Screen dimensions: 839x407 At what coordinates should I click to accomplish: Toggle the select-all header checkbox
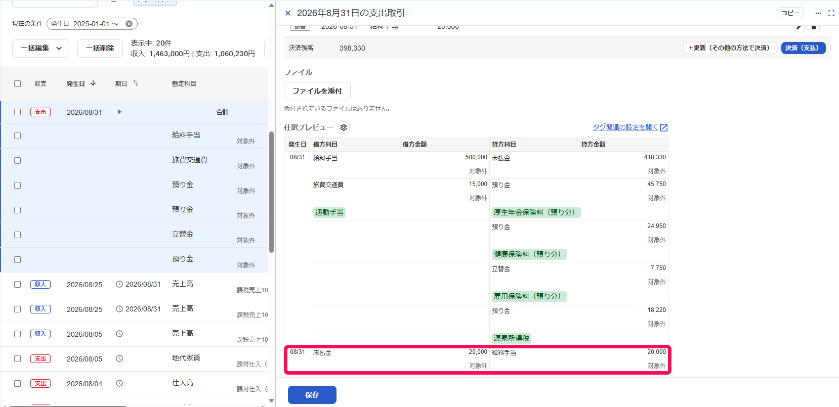point(18,84)
